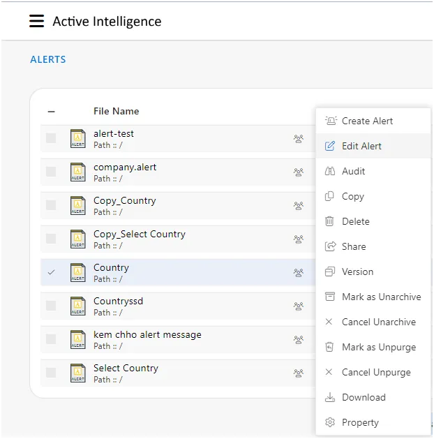Check the Countryssd row checkbox
434x439 pixels.
(x=51, y=306)
